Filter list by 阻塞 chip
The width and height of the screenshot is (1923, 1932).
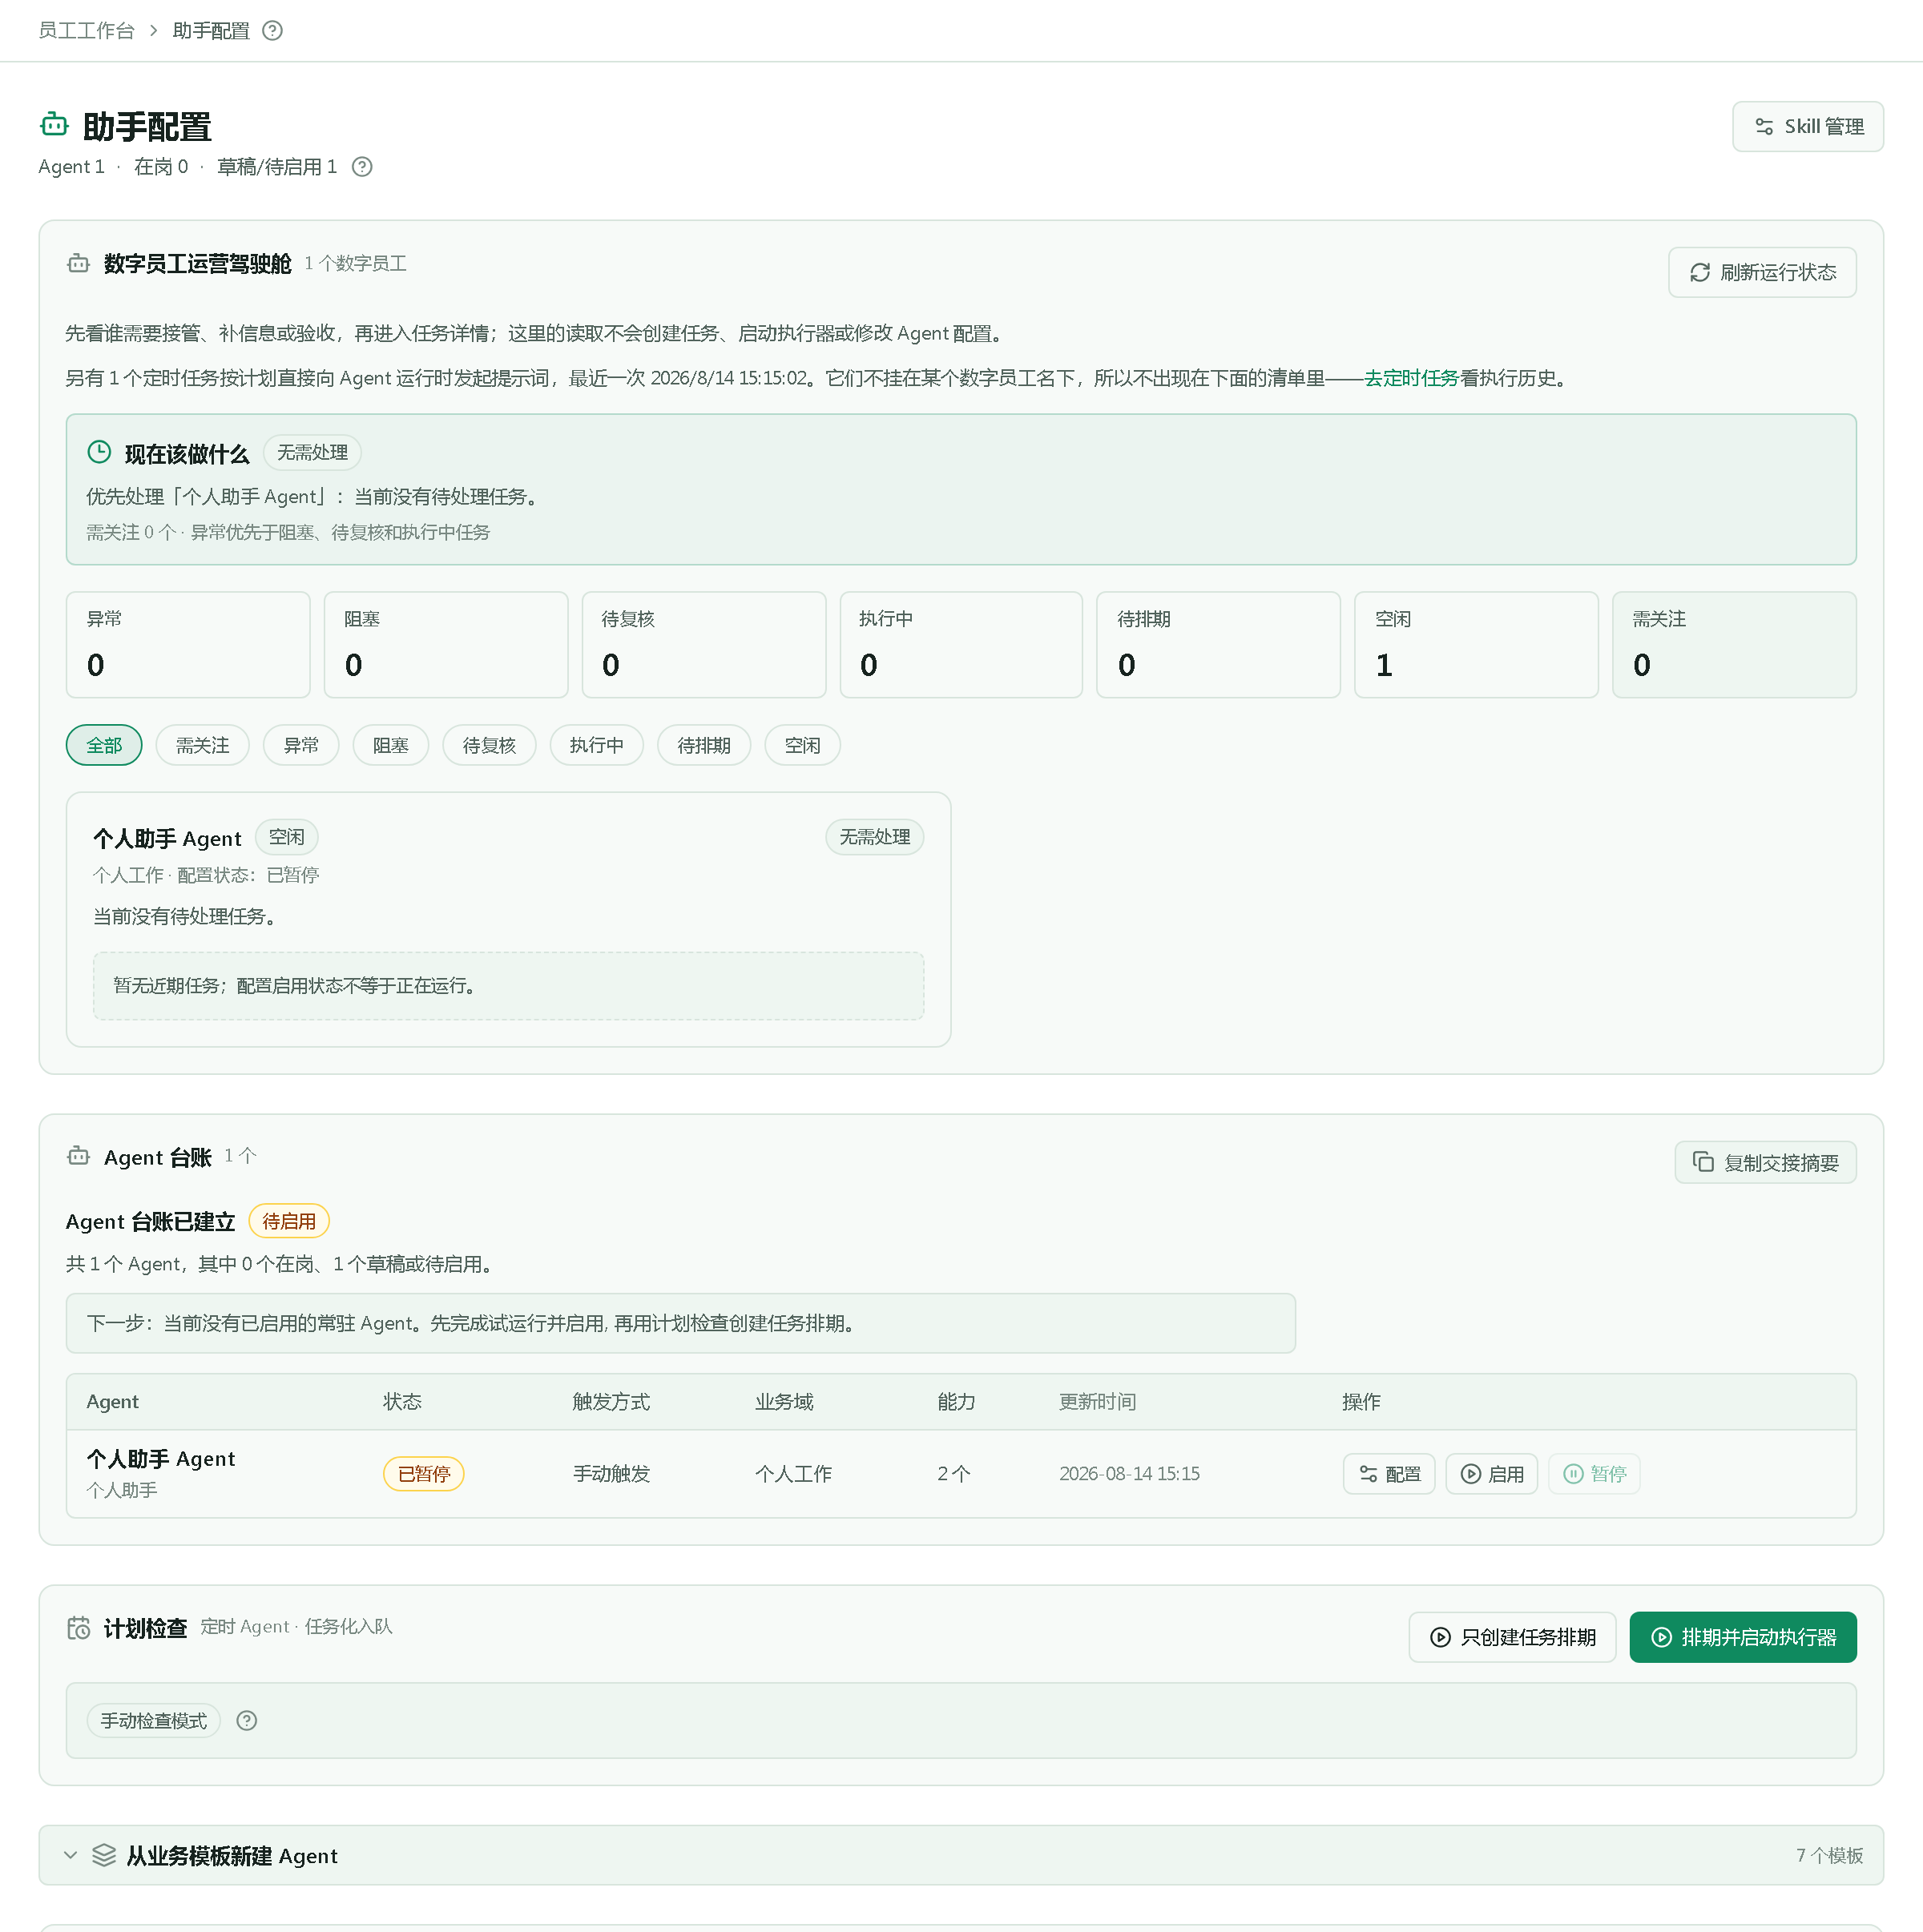[x=390, y=746]
